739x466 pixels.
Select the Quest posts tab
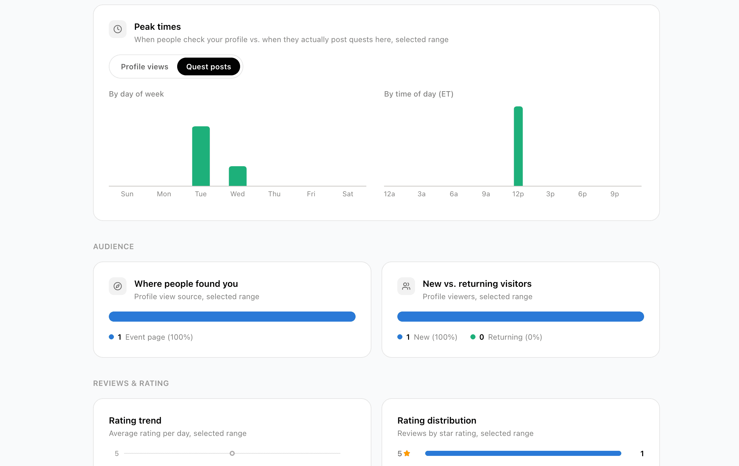pyautogui.click(x=208, y=67)
